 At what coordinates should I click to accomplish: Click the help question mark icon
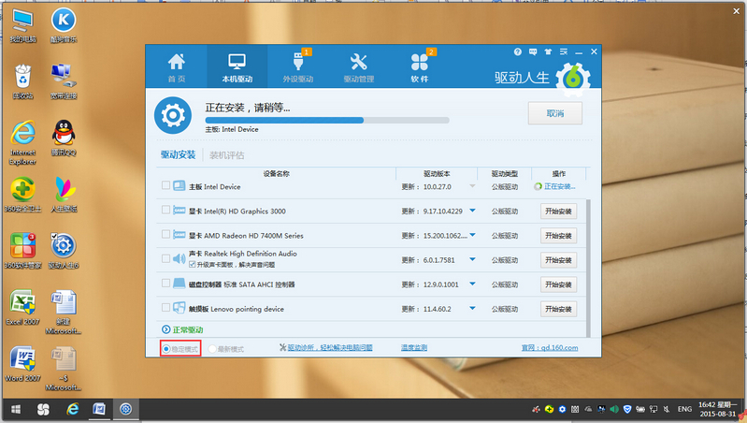tap(518, 51)
